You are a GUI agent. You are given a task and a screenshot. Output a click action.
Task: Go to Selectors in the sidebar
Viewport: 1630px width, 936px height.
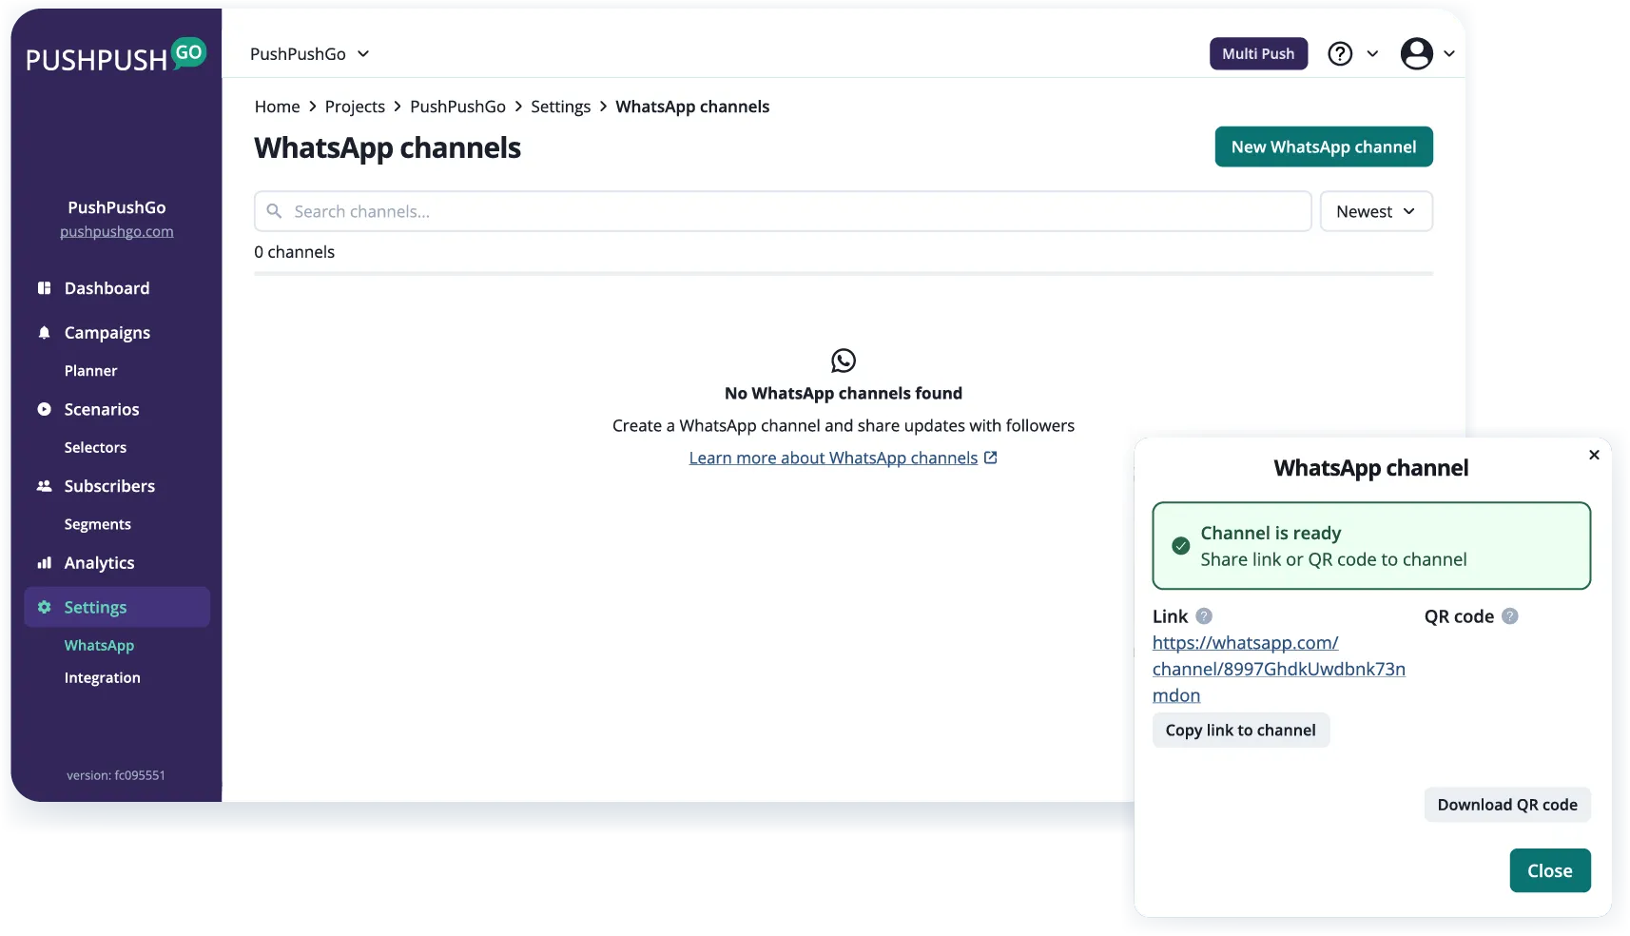(95, 448)
